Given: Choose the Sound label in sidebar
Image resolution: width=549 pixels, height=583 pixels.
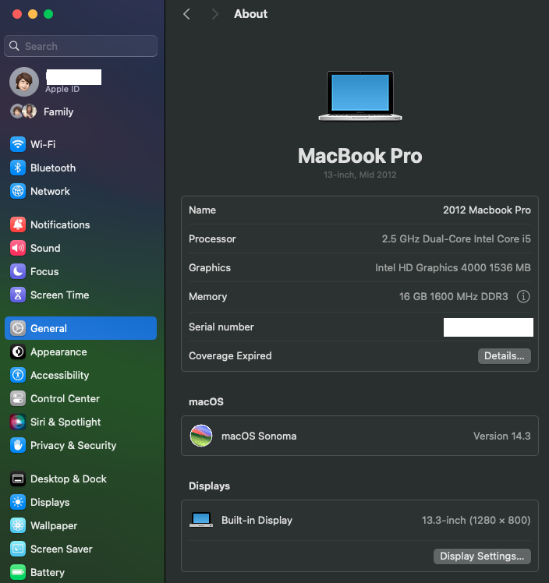Looking at the screenshot, I should (x=45, y=248).
